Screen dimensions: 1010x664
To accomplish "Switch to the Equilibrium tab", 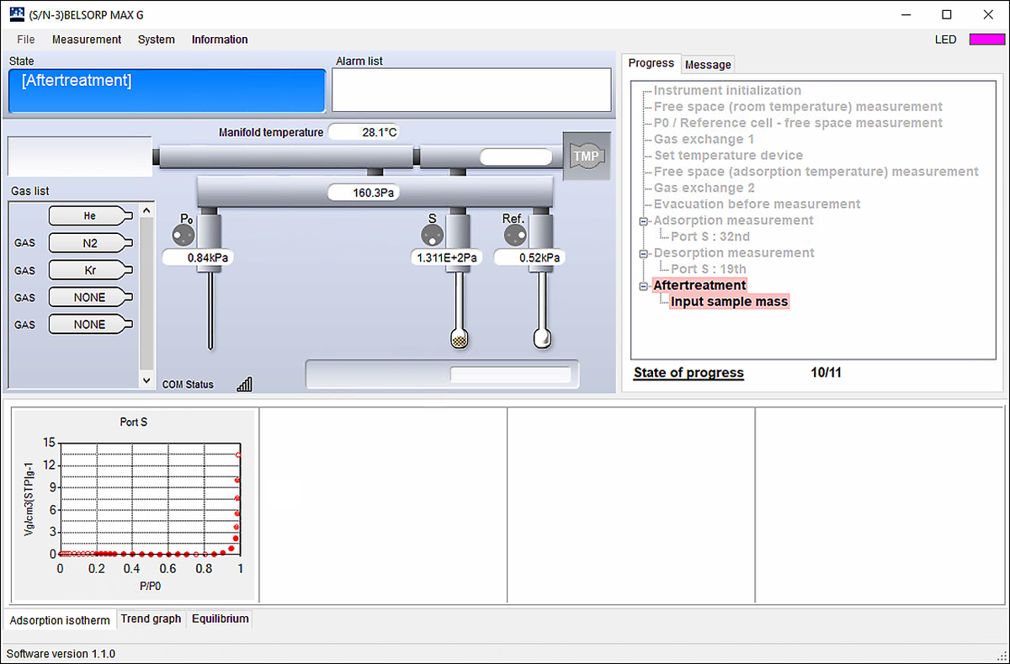I will coord(221,619).
